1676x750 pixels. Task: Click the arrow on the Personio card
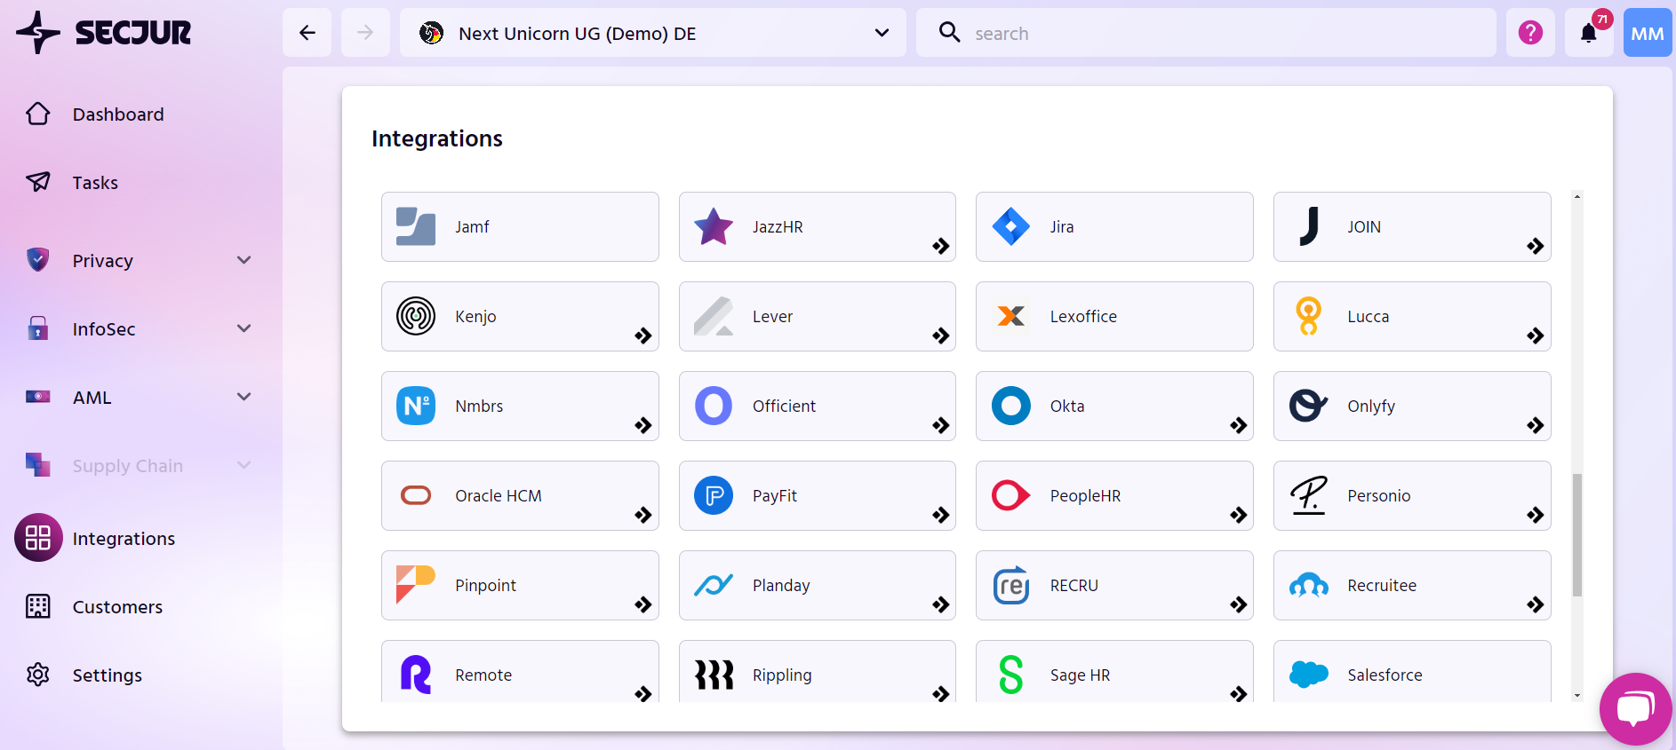pos(1536,515)
